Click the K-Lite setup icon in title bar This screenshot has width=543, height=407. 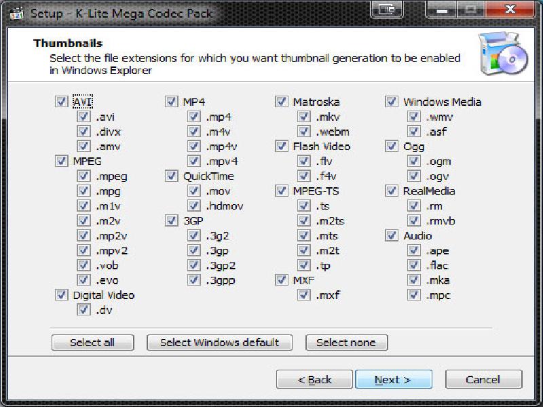pyautogui.click(x=16, y=14)
